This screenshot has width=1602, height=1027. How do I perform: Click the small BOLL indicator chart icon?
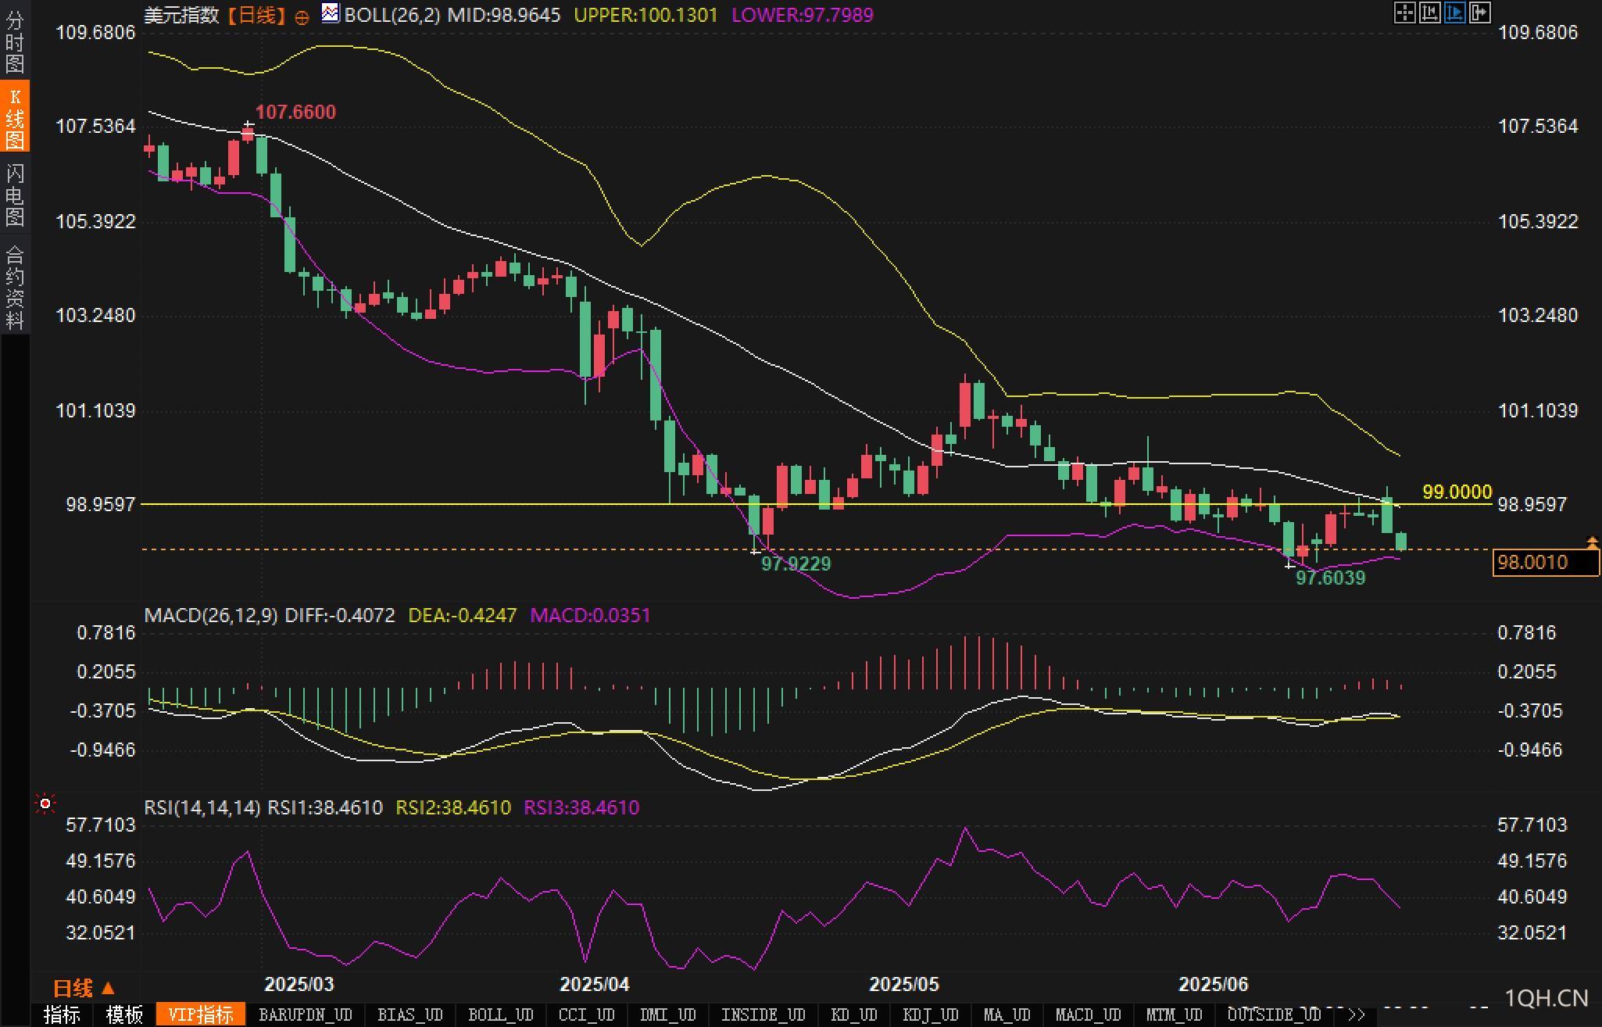coord(331,13)
